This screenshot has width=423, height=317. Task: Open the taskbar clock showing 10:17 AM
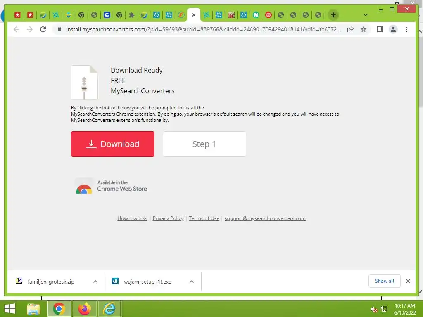tap(405, 309)
